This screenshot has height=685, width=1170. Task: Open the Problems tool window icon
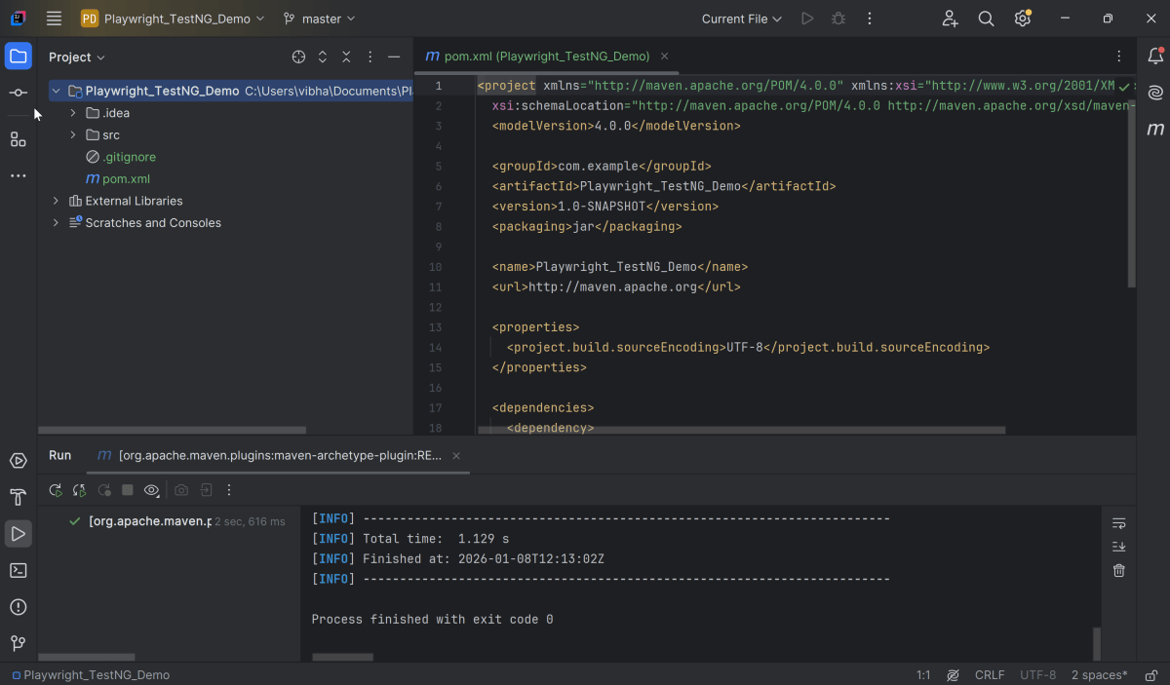[x=19, y=607]
